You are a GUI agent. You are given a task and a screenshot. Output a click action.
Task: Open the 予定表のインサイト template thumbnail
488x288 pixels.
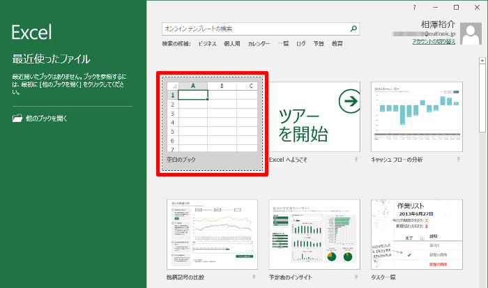point(314,234)
